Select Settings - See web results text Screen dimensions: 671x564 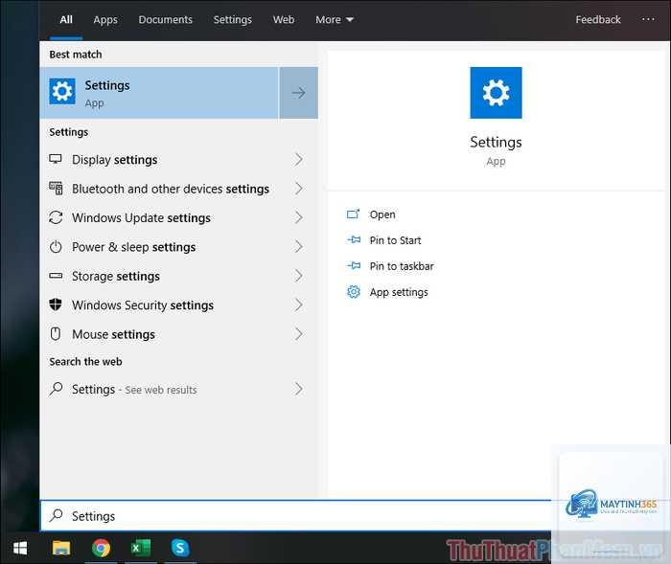point(134,389)
